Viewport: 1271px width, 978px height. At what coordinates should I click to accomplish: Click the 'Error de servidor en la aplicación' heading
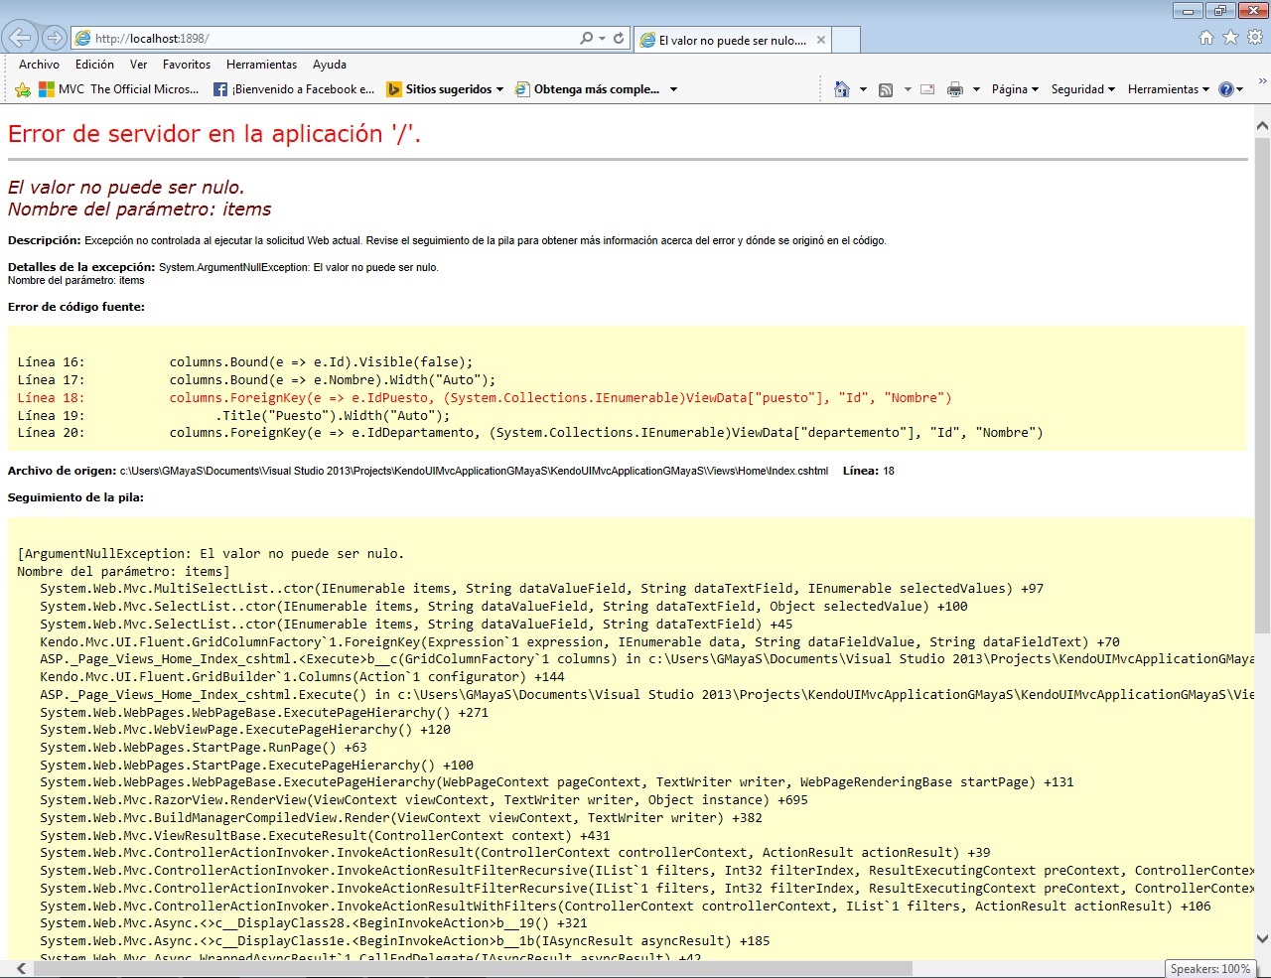coord(214,134)
